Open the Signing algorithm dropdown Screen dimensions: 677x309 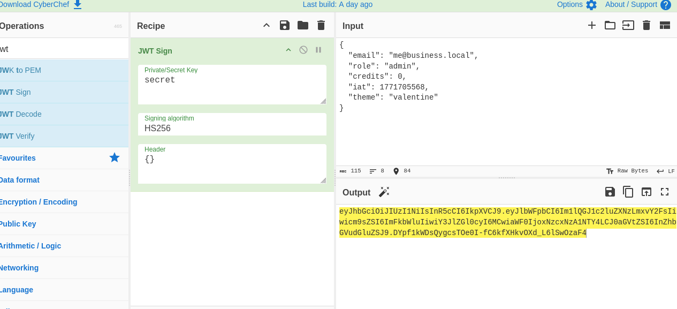tap(232, 129)
